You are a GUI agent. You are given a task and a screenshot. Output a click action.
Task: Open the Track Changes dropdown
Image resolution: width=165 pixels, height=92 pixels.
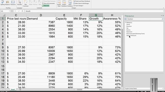tap(78, 6)
